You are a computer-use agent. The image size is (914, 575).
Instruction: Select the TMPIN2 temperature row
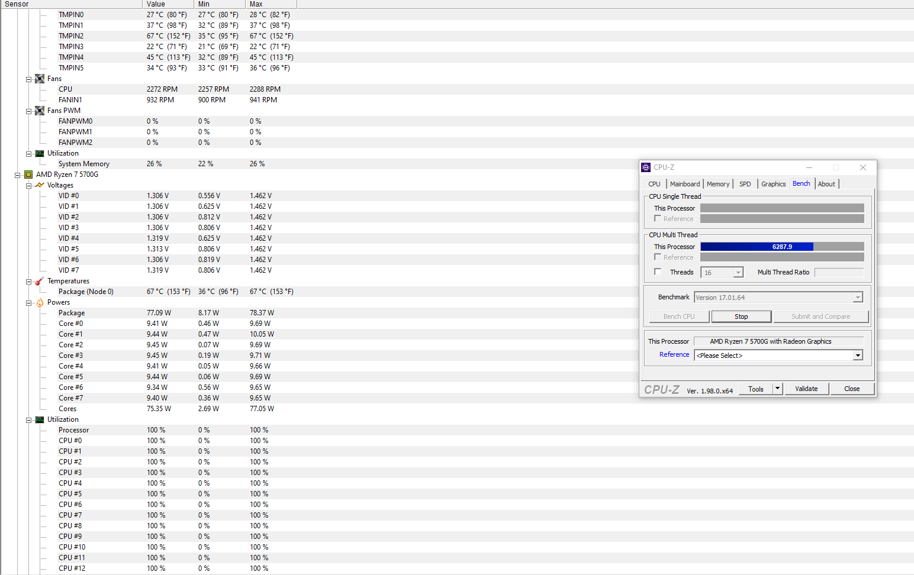tap(457, 36)
